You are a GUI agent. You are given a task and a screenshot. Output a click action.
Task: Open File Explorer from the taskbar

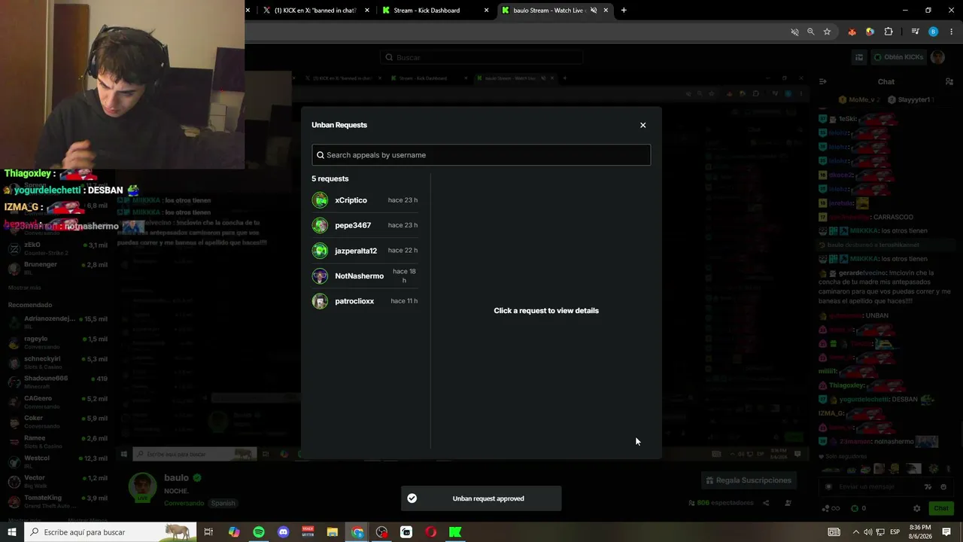pos(333,532)
